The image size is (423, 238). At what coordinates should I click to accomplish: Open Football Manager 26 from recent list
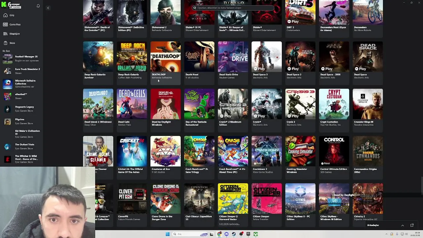[21, 59]
